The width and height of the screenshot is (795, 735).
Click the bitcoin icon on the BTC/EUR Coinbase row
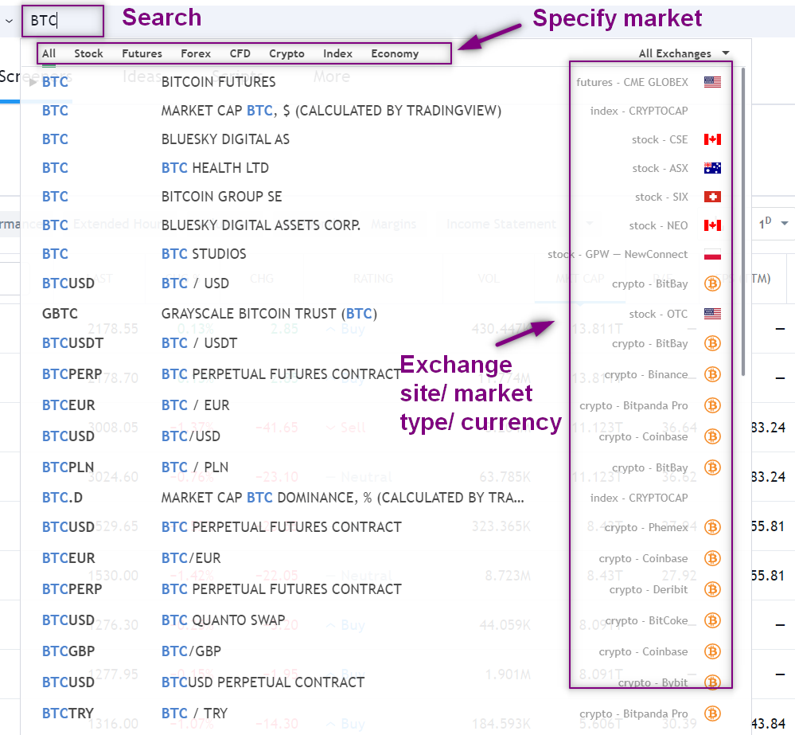(x=712, y=558)
